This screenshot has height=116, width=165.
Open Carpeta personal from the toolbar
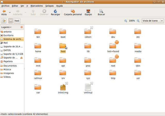[x=73, y=11]
